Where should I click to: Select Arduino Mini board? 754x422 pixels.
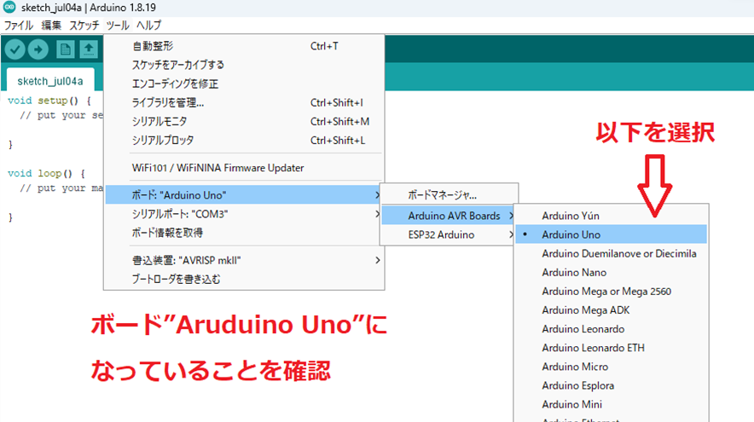[x=611, y=404]
